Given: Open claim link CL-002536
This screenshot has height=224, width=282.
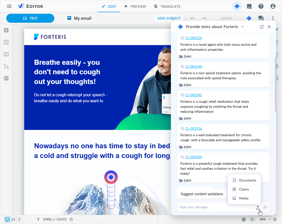Looking at the screenshot, I should click(193, 128).
